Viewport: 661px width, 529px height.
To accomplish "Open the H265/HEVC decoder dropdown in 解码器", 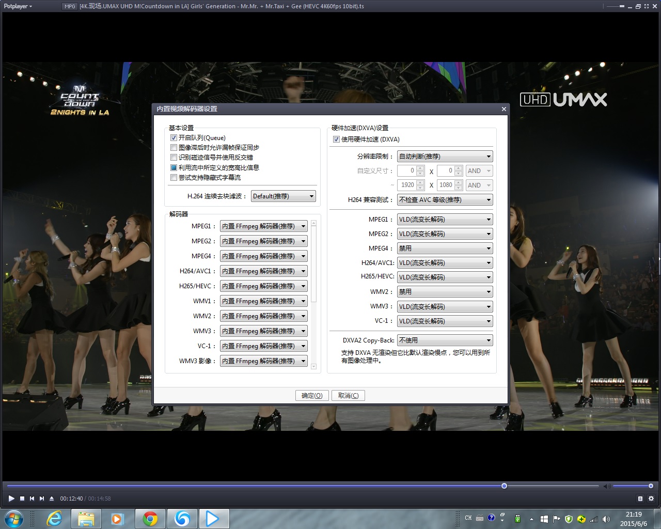I will point(264,286).
